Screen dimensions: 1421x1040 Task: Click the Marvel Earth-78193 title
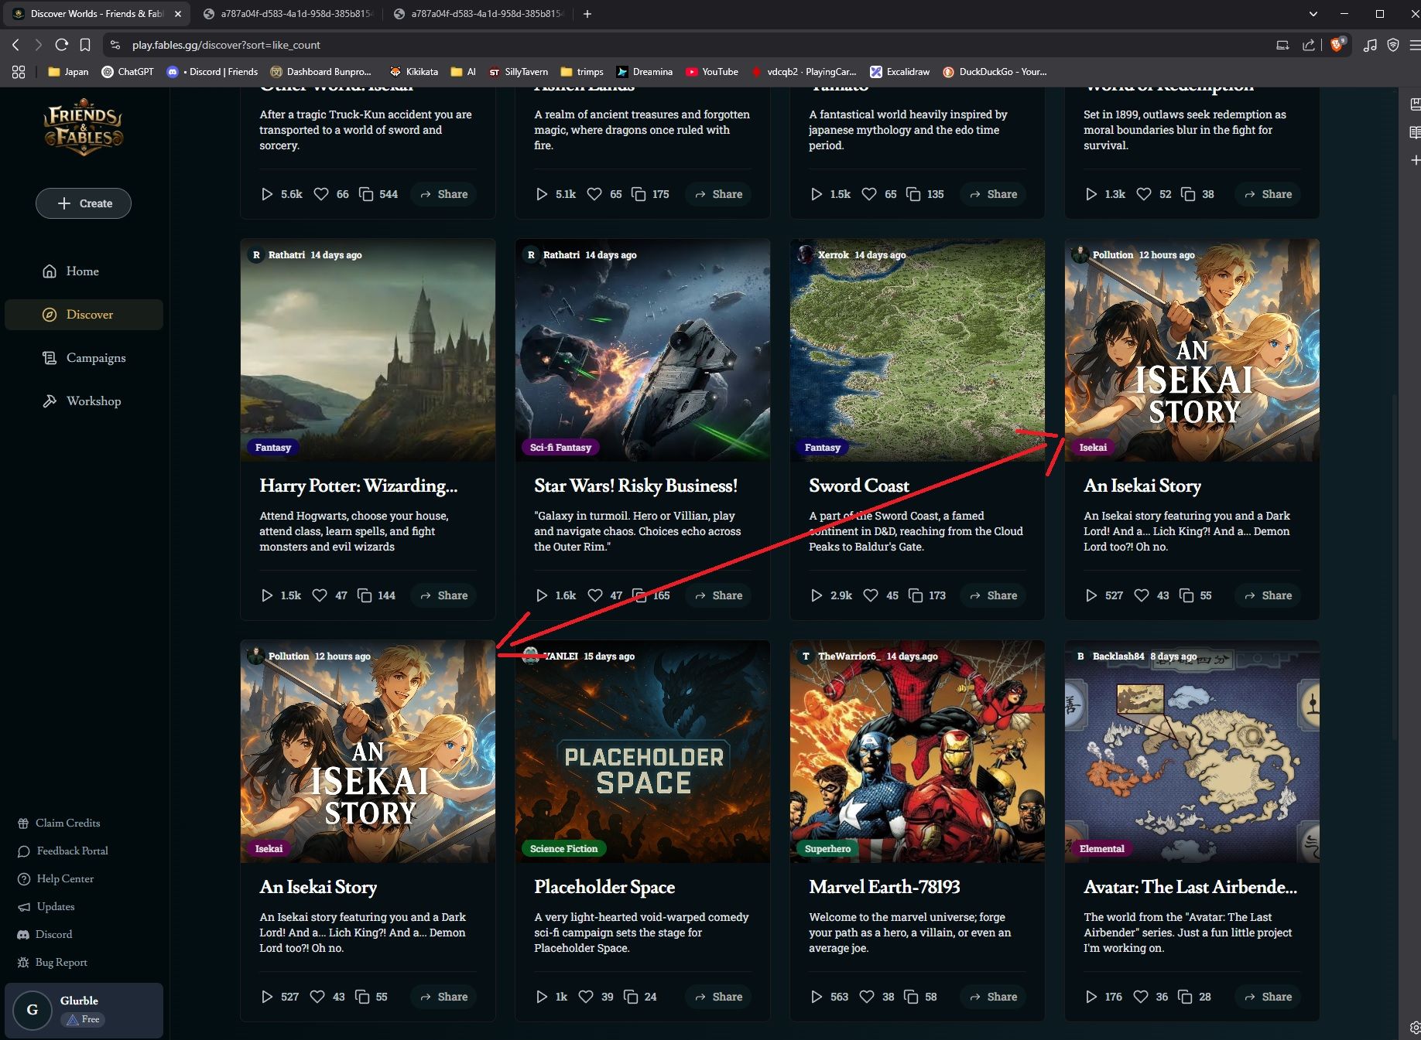885,887
